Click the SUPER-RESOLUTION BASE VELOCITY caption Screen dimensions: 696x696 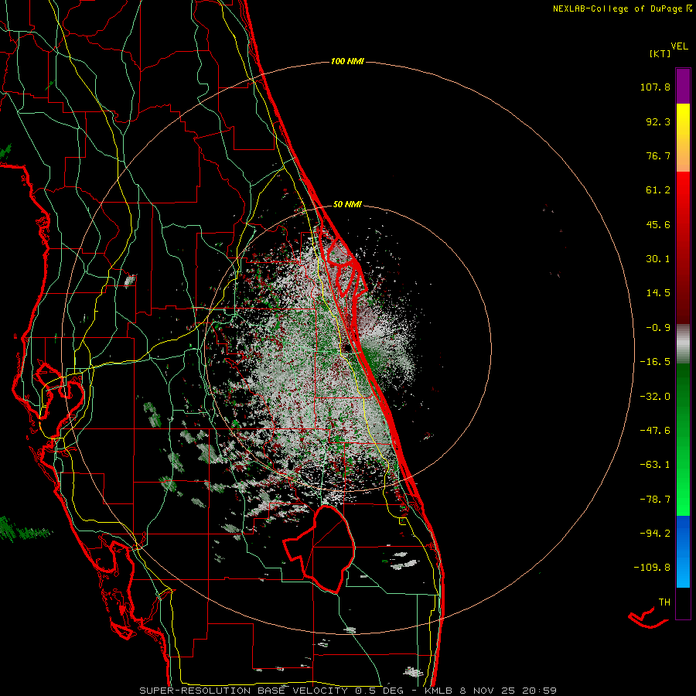pyautogui.click(x=244, y=691)
